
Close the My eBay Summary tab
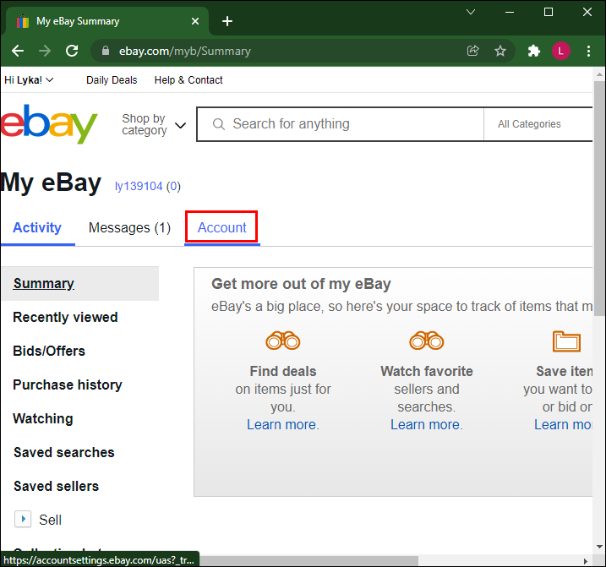195,21
